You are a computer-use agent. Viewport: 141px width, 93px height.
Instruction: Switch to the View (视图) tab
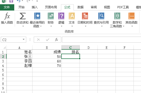pos(107,7)
